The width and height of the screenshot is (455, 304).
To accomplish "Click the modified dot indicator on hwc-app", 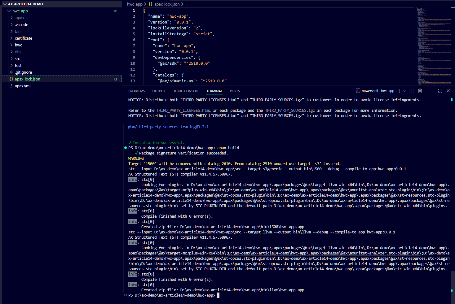I will [115, 11].
